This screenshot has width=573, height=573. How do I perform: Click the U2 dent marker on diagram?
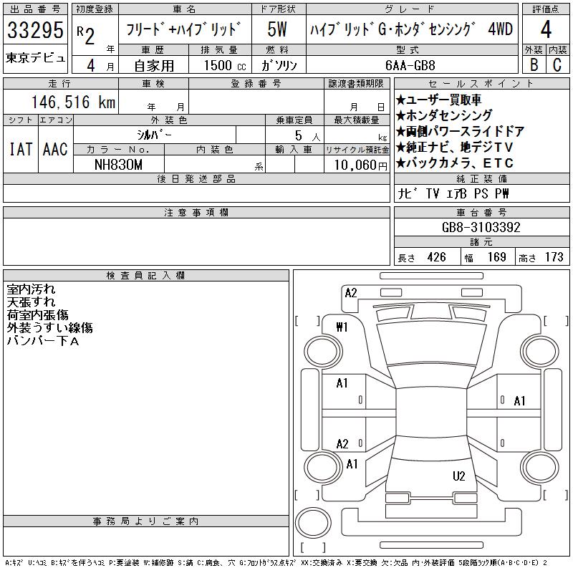pos(459,476)
